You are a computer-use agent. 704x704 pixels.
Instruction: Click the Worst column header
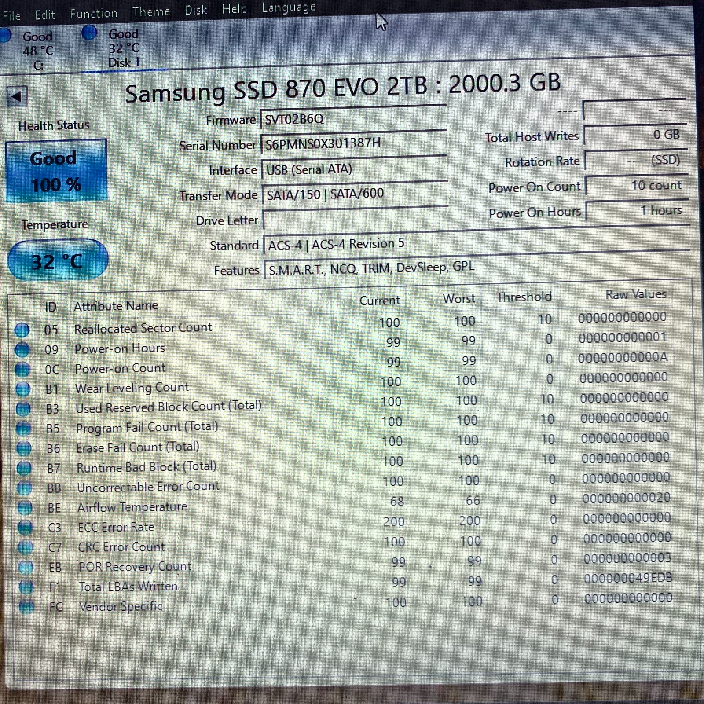459,298
